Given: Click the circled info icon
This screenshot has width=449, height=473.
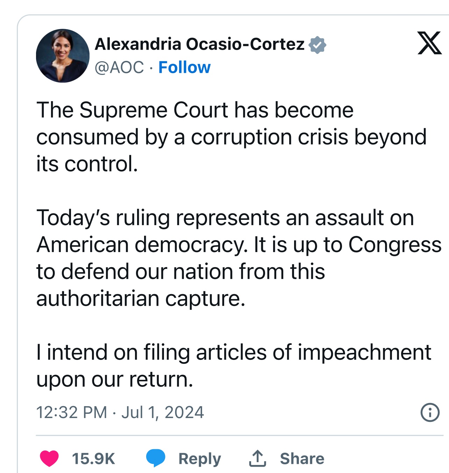Looking at the screenshot, I should pos(430,412).
